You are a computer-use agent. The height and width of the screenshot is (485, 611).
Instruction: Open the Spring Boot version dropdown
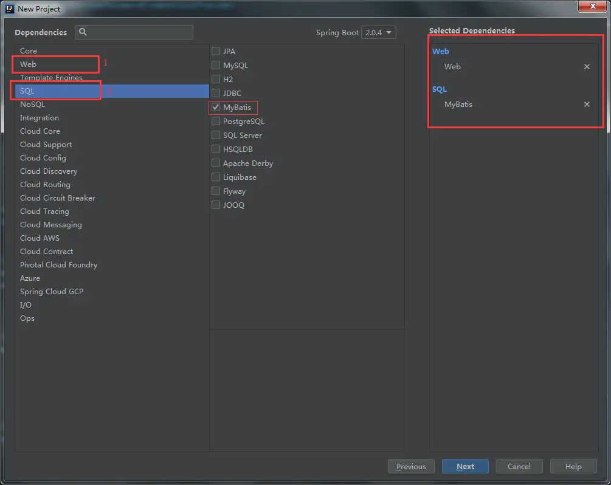tap(378, 32)
